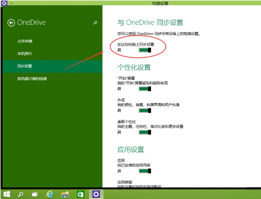The width and height of the screenshot is (261, 199).
Task: Go back using the OneDrive back arrow
Action: point(11,23)
